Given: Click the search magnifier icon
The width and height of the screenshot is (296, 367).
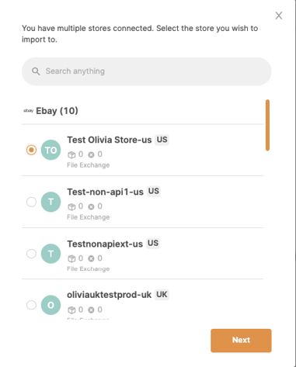Looking at the screenshot, I should (x=36, y=71).
